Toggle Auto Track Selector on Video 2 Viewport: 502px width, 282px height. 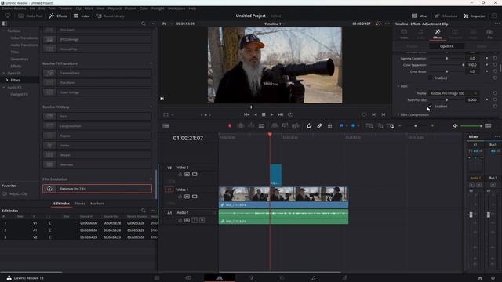[187, 175]
